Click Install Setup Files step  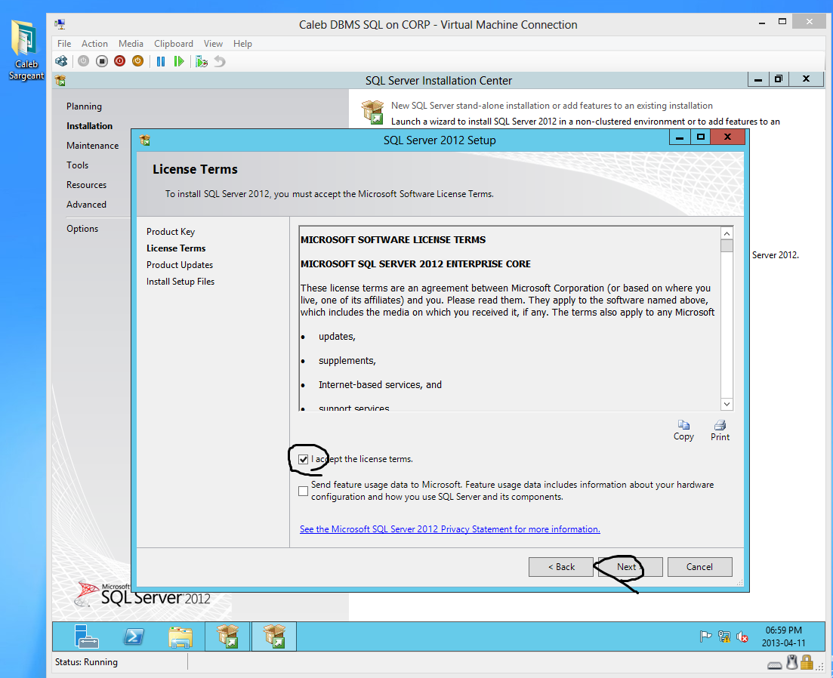coord(180,282)
